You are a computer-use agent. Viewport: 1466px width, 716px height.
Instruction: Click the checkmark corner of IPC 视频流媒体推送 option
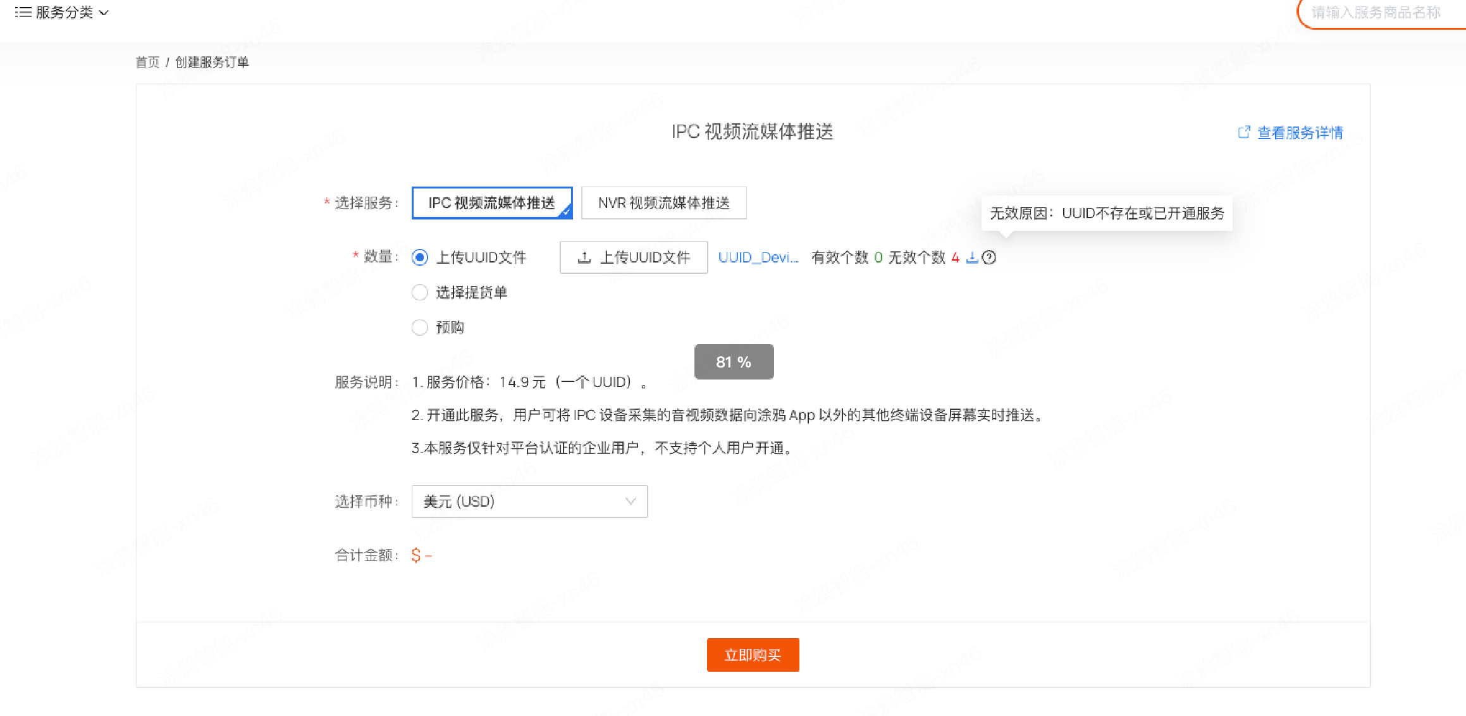click(x=566, y=213)
